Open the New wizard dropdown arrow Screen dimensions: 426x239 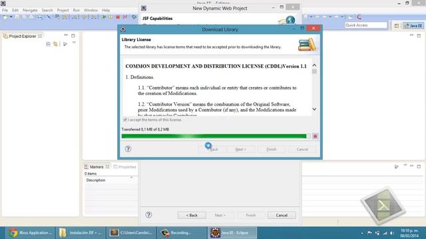click(11, 17)
